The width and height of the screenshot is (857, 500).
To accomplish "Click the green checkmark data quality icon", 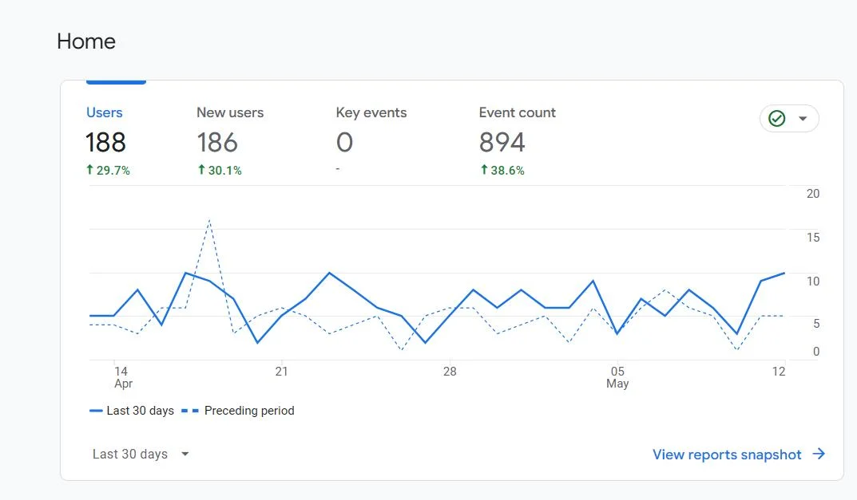I will point(776,119).
